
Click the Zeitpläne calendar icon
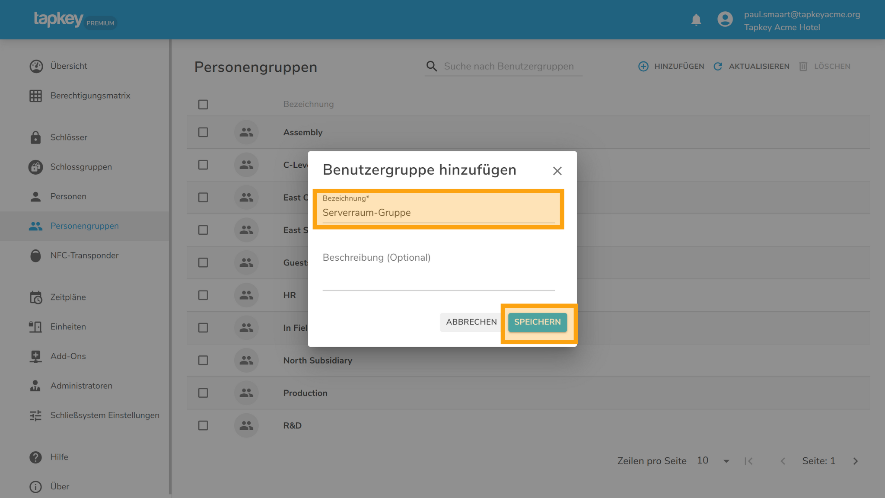tap(36, 297)
